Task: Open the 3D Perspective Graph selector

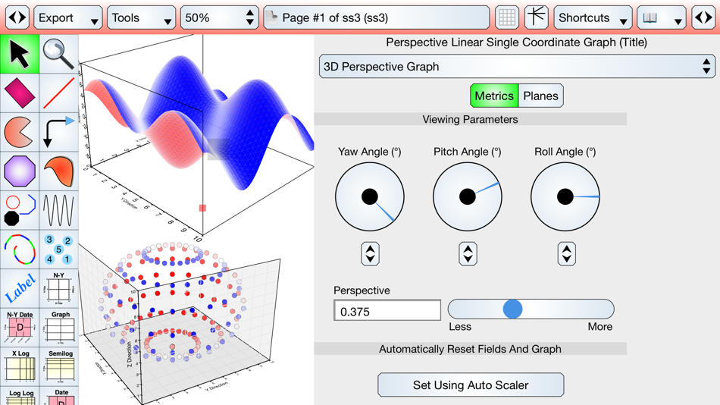Action: click(517, 67)
